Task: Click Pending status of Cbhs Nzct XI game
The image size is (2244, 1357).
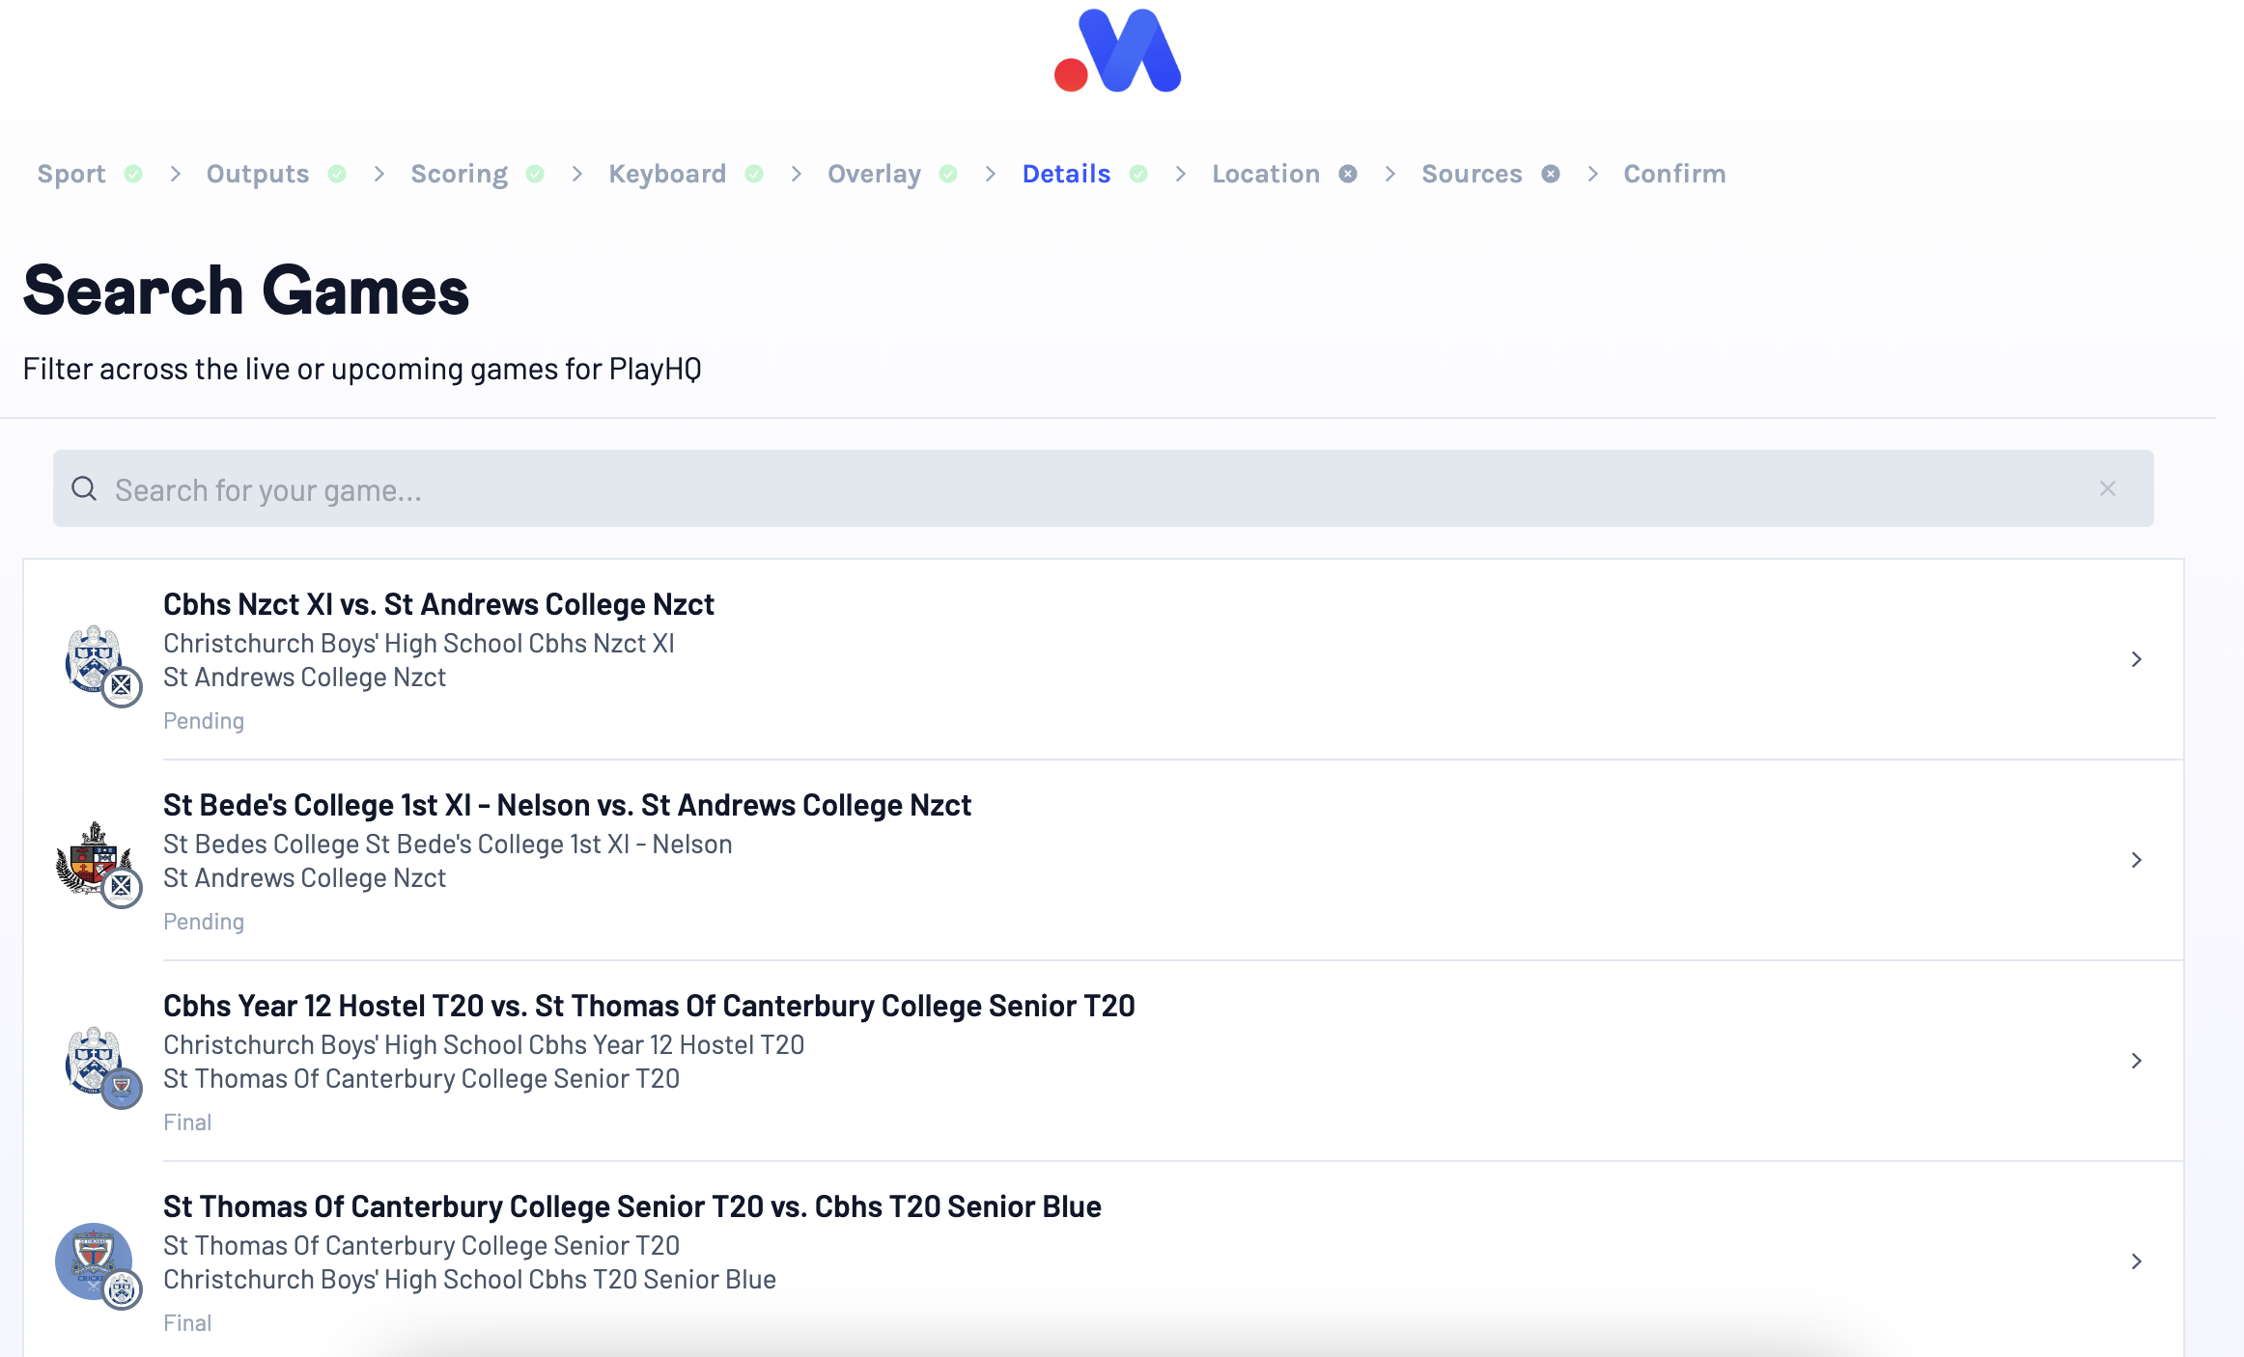Action: click(204, 721)
